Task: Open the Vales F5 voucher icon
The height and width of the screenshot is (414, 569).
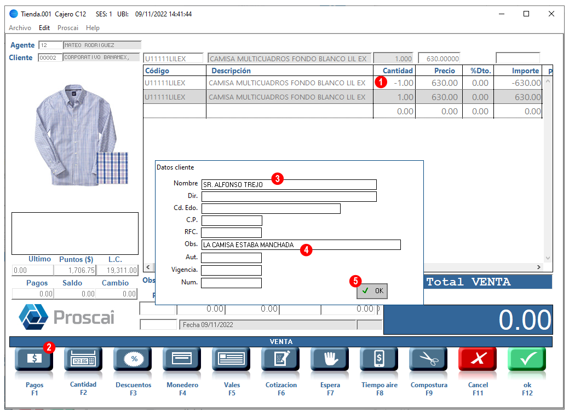Action: (232, 359)
